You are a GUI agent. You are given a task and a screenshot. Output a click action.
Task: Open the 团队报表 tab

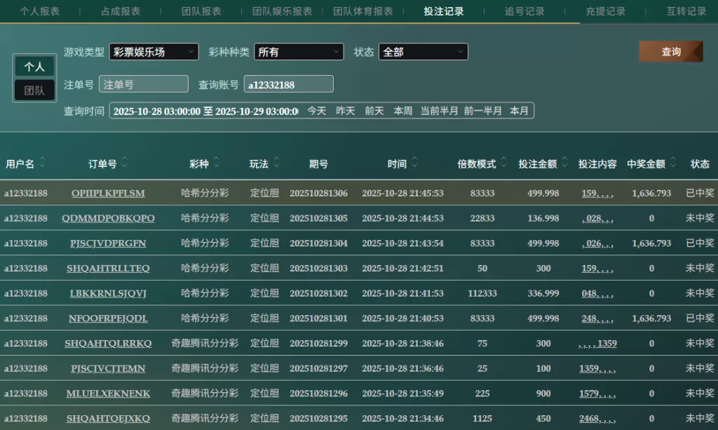201,11
